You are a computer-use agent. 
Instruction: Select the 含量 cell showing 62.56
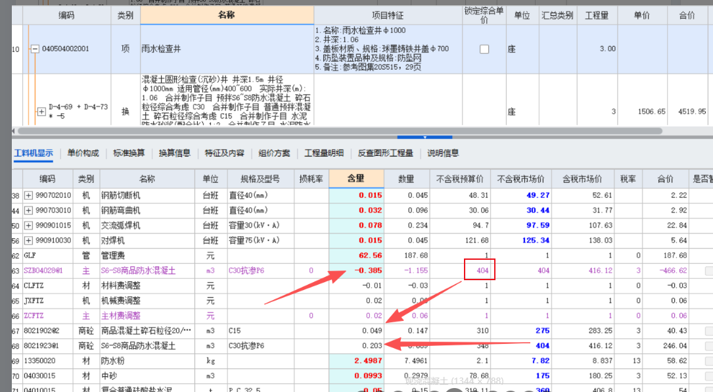[356, 255]
